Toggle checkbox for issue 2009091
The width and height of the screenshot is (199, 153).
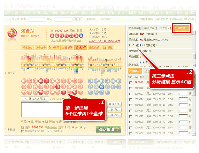click(x=130, y=83)
